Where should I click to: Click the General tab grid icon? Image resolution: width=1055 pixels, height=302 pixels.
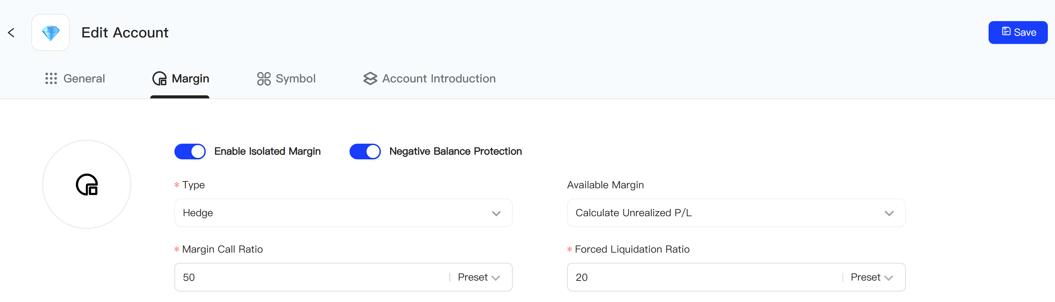[51, 79]
